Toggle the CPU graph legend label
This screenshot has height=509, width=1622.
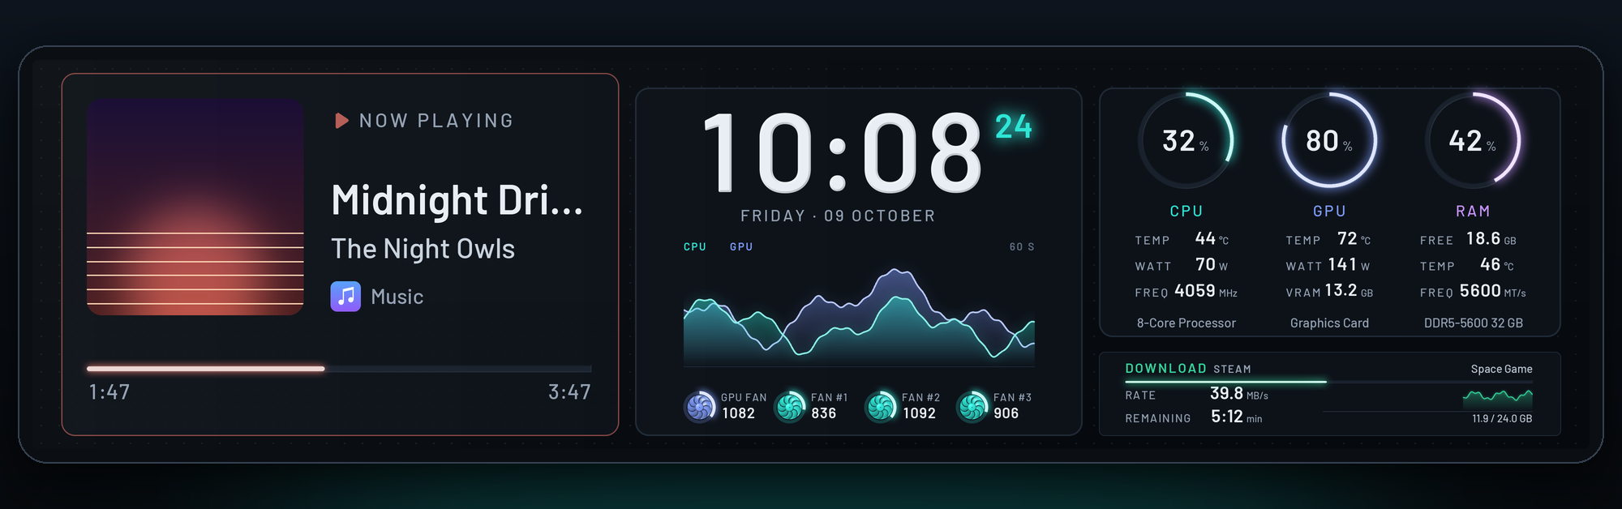pos(695,246)
